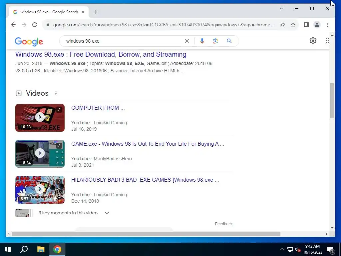The height and width of the screenshot is (256, 341).
Task: Go back to the previous page
Action: [x=13, y=25]
